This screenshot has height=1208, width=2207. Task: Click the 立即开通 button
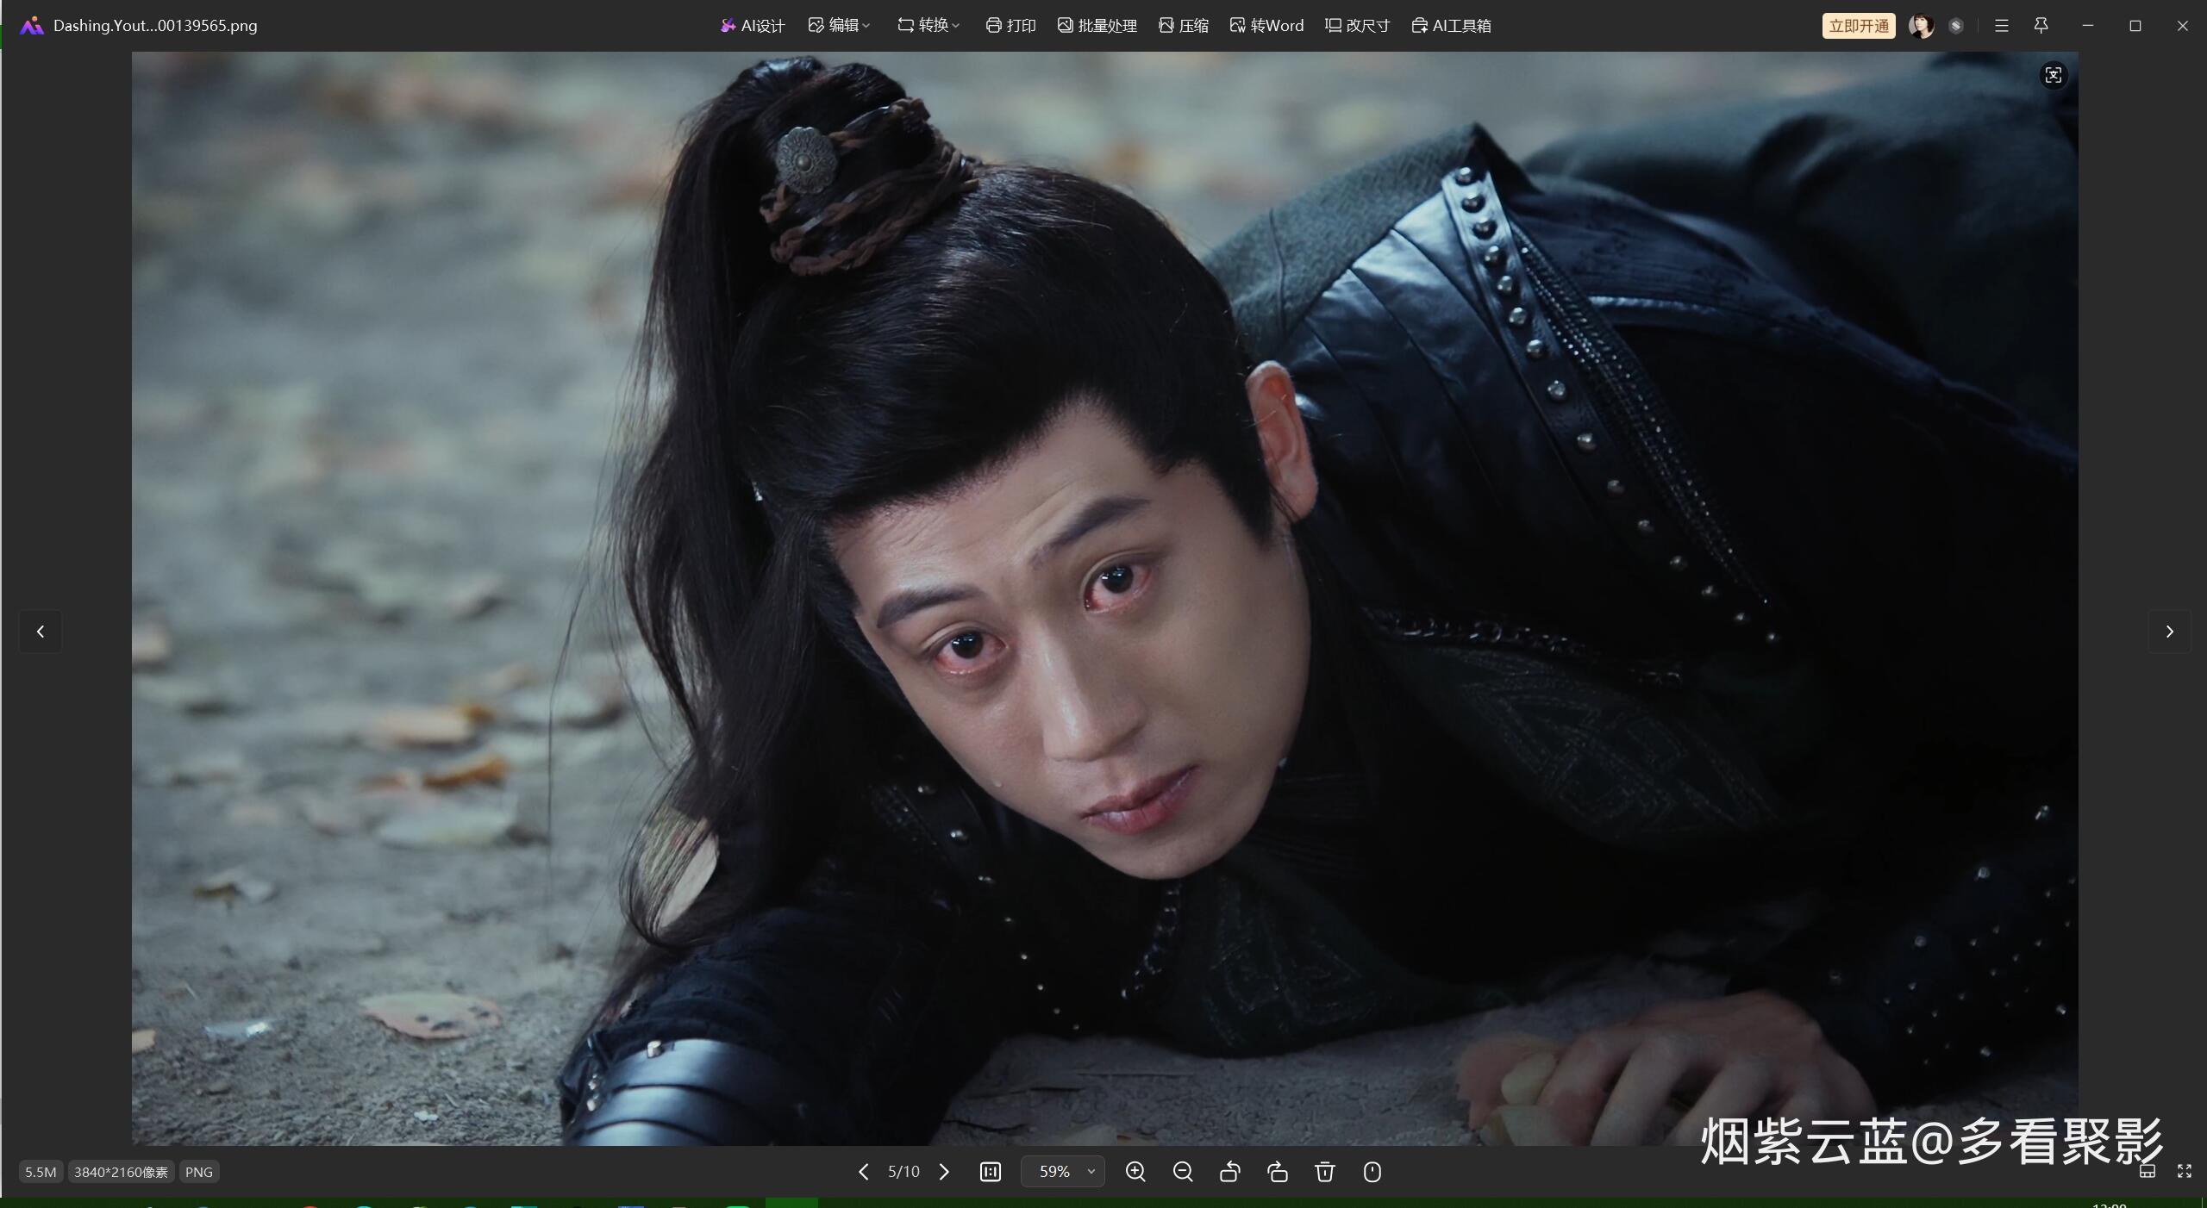coord(1859,26)
